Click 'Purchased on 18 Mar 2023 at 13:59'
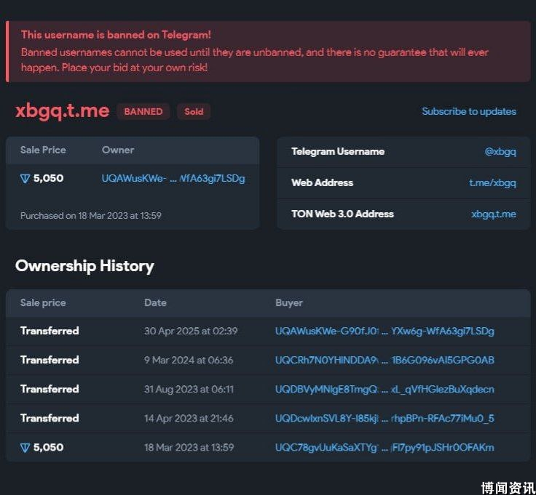 90,216
